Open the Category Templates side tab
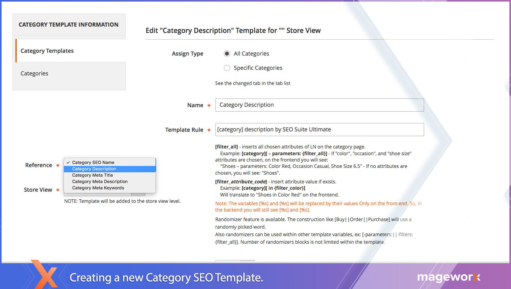This screenshot has height=289, width=511. click(x=47, y=51)
